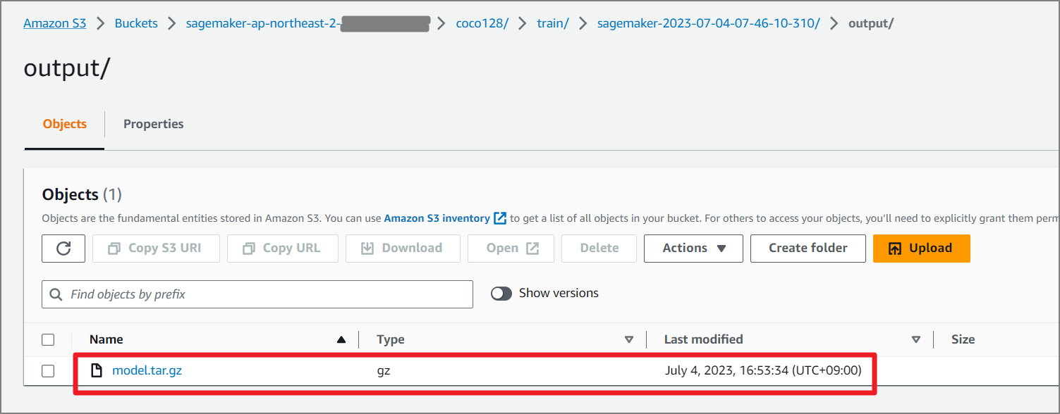1060x414 pixels.
Task: Click the Objects (1) section heading
Action: (82, 194)
